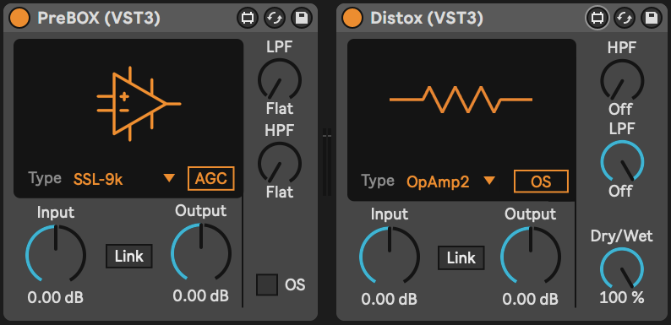This screenshot has width=671, height=325.
Task: Click PreBOX HPF knob
Action: click(280, 163)
